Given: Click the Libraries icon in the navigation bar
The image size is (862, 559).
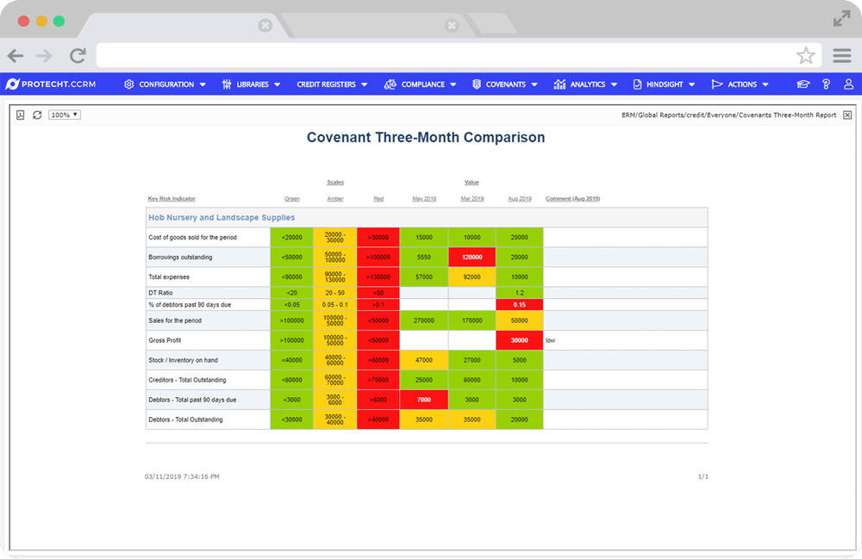Looking at the screenshot, I should pos(226,84).
